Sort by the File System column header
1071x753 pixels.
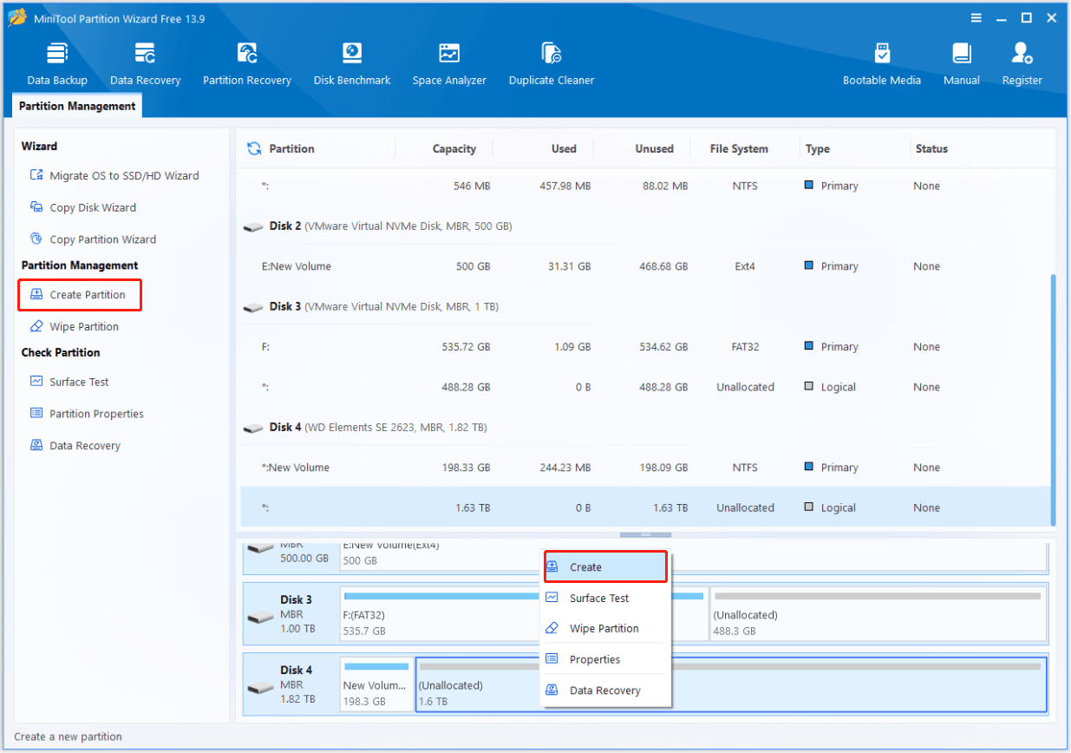click(738, 148)
